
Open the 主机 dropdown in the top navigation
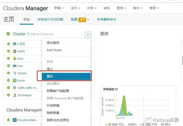[75, 8]
